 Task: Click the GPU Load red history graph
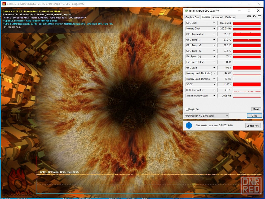247,68
